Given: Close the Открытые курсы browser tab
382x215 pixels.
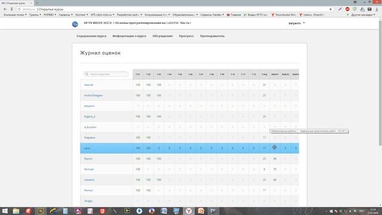Looking at the screenshot, I should coord(31,3).
